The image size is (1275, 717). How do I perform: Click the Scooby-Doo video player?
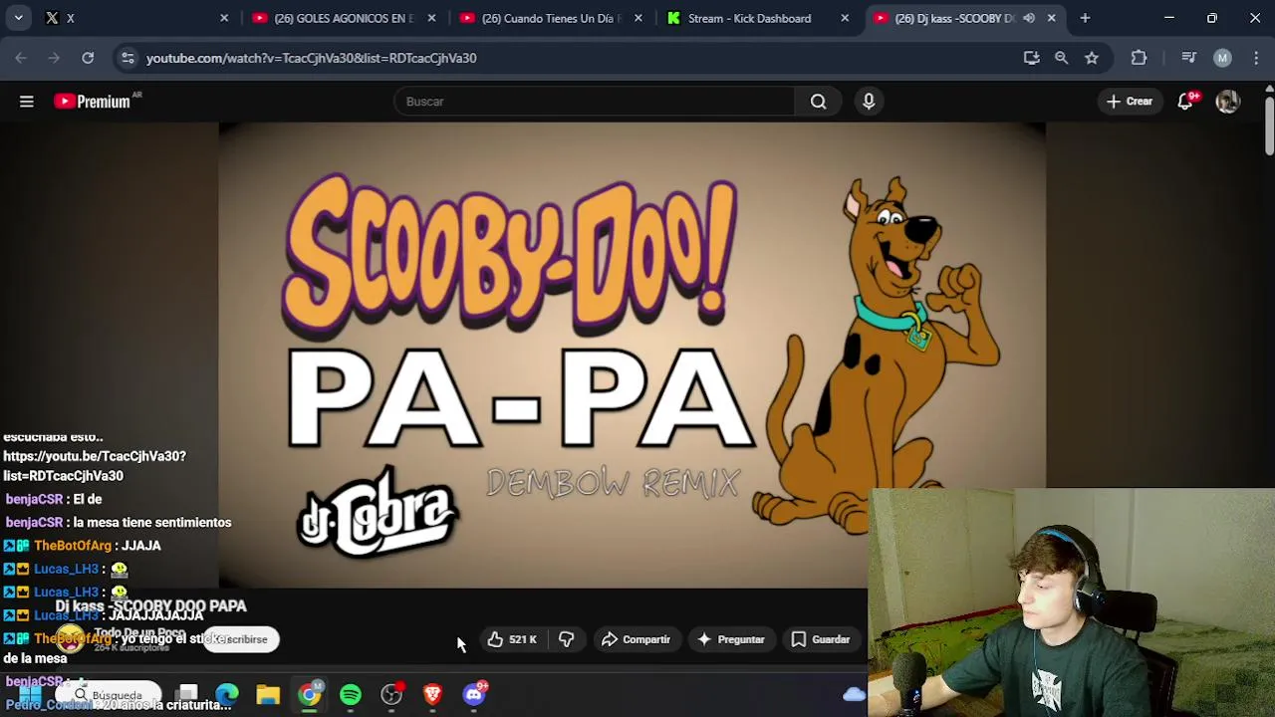tap(632, 355)
